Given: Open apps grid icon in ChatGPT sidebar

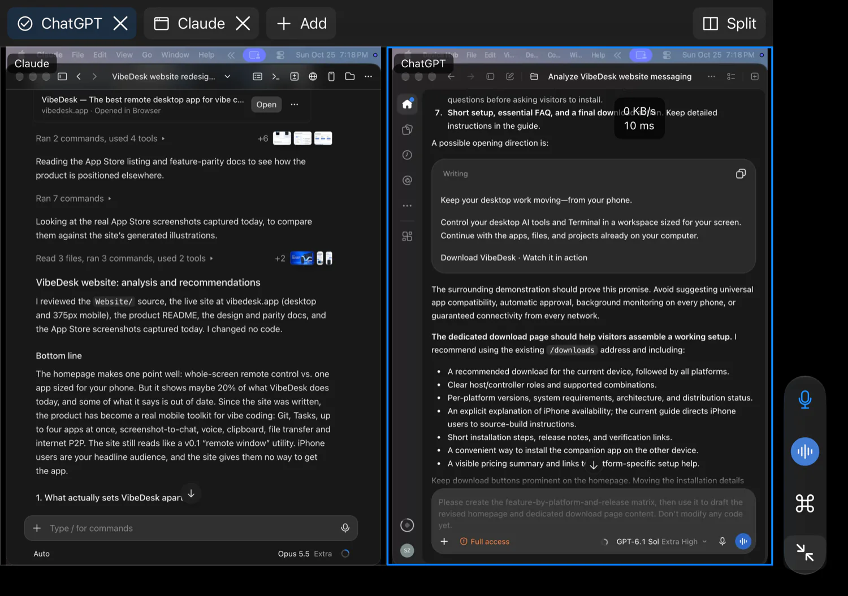Looking at the screenshot, I should pyautogui.click(x=407, y=236).
